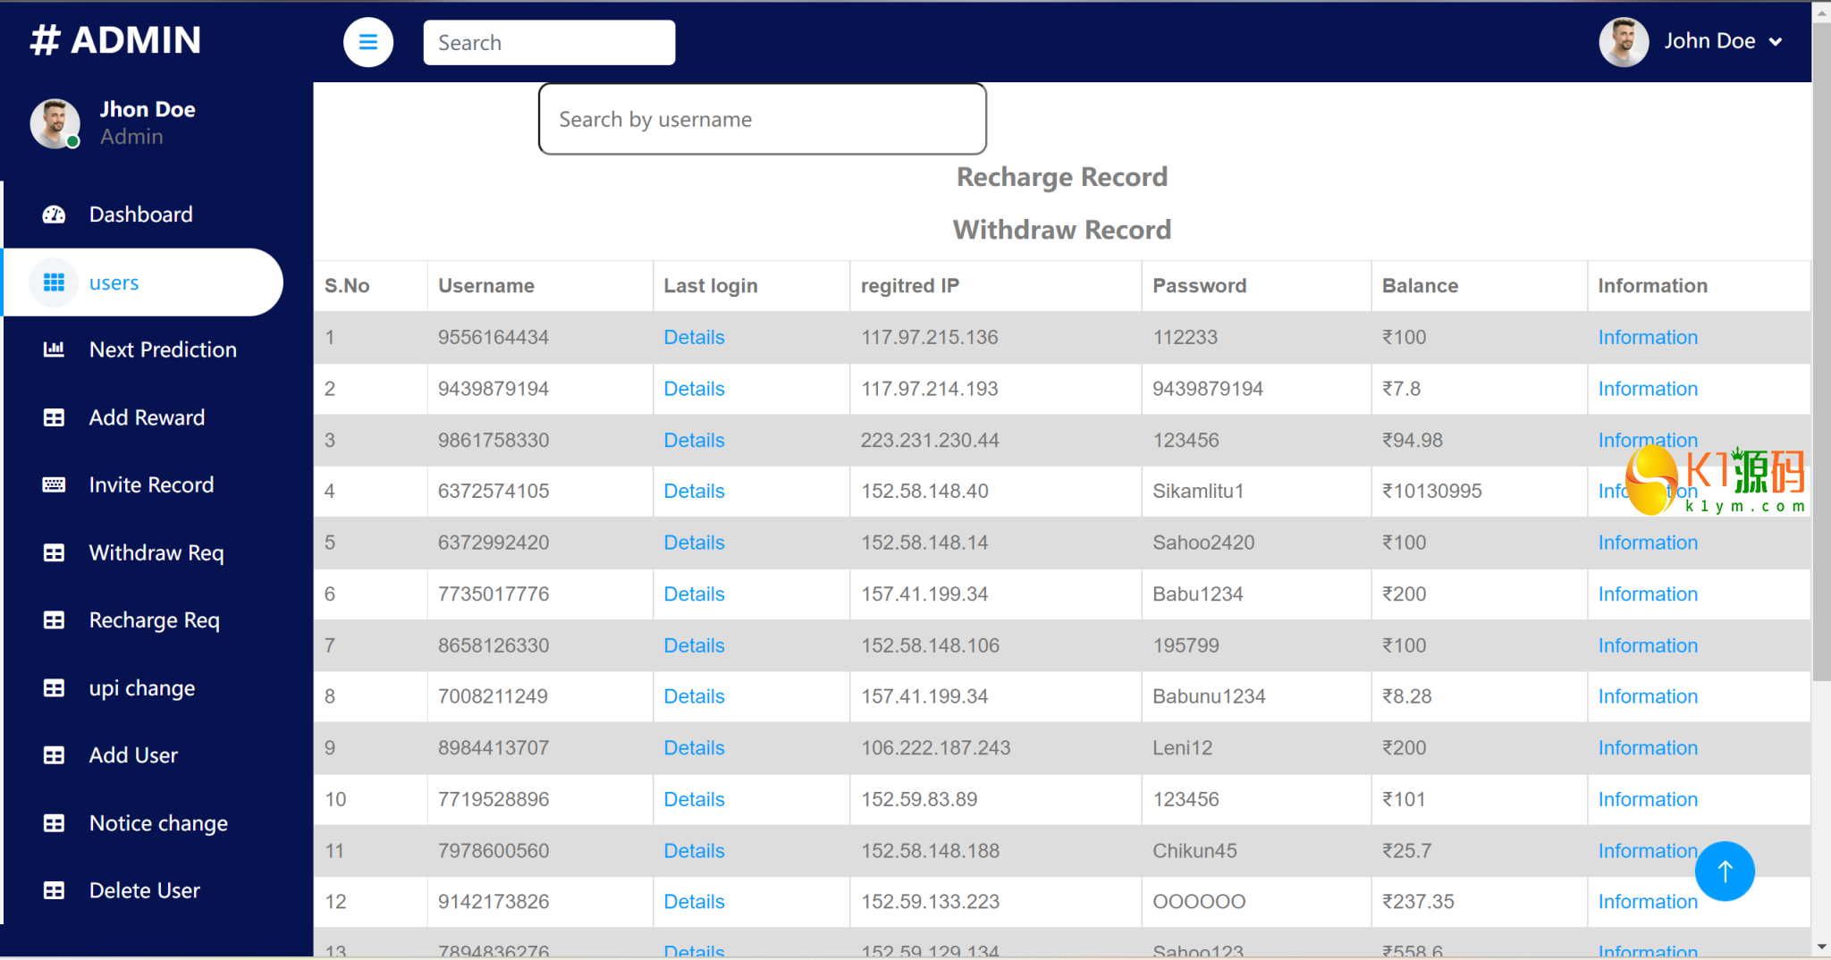Click the Invite Record keyboard icon
The image size is (1831, 960).
click(x=54, y=484)
